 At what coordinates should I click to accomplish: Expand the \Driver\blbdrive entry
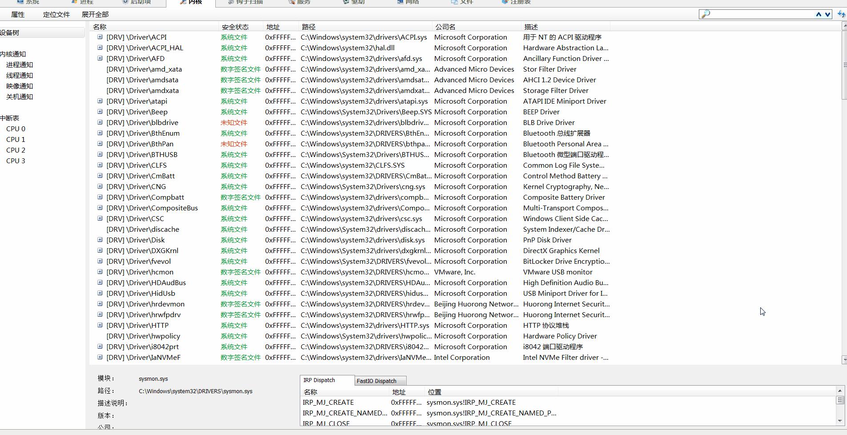(x=100, y=122)
